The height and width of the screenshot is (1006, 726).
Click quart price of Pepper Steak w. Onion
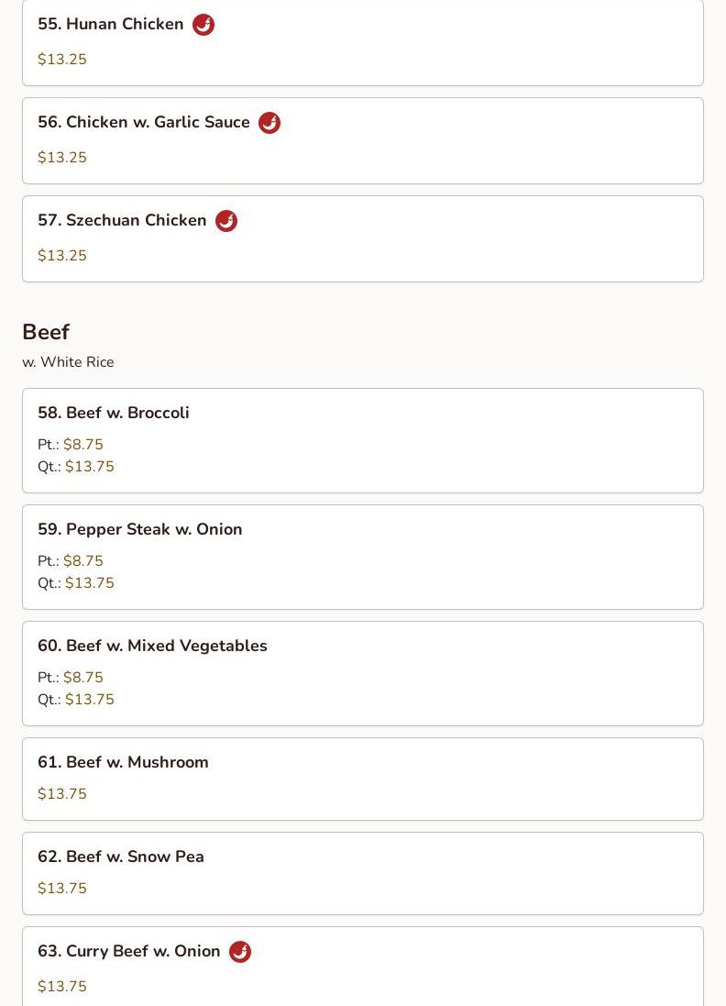point(90,582)
